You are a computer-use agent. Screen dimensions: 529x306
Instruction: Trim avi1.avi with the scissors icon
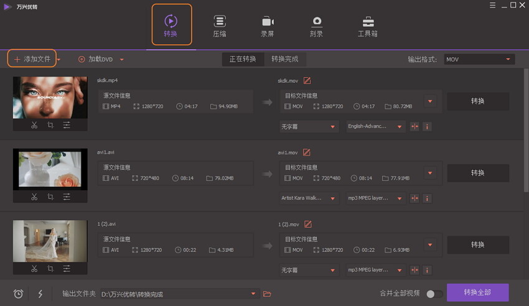click(x=34, y=197)
